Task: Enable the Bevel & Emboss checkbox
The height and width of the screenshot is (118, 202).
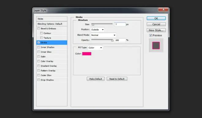Action: [x=39, y=28]
